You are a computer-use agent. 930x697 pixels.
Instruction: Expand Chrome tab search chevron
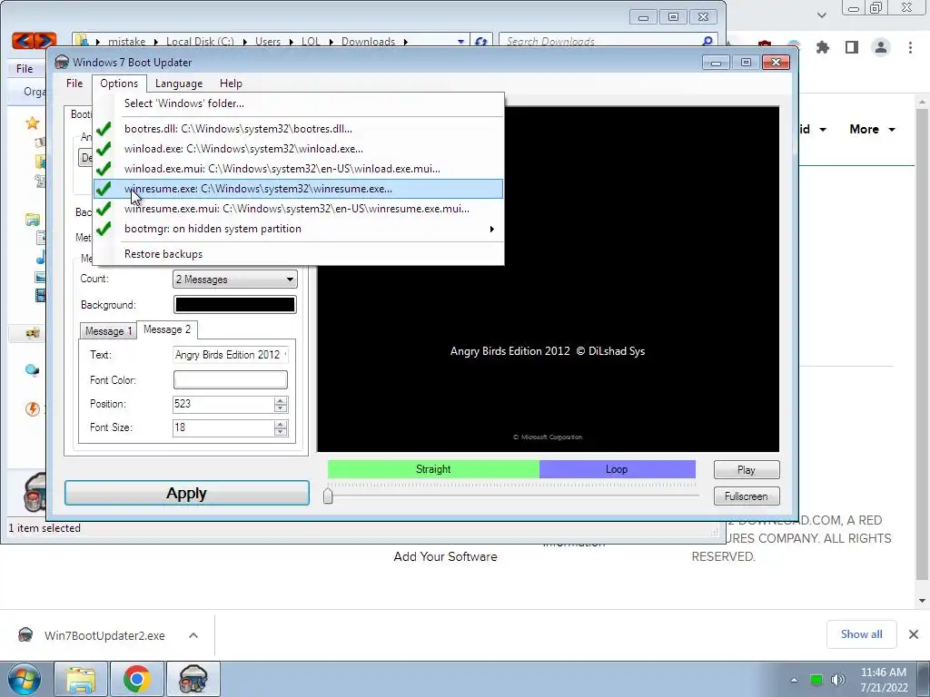821,15
